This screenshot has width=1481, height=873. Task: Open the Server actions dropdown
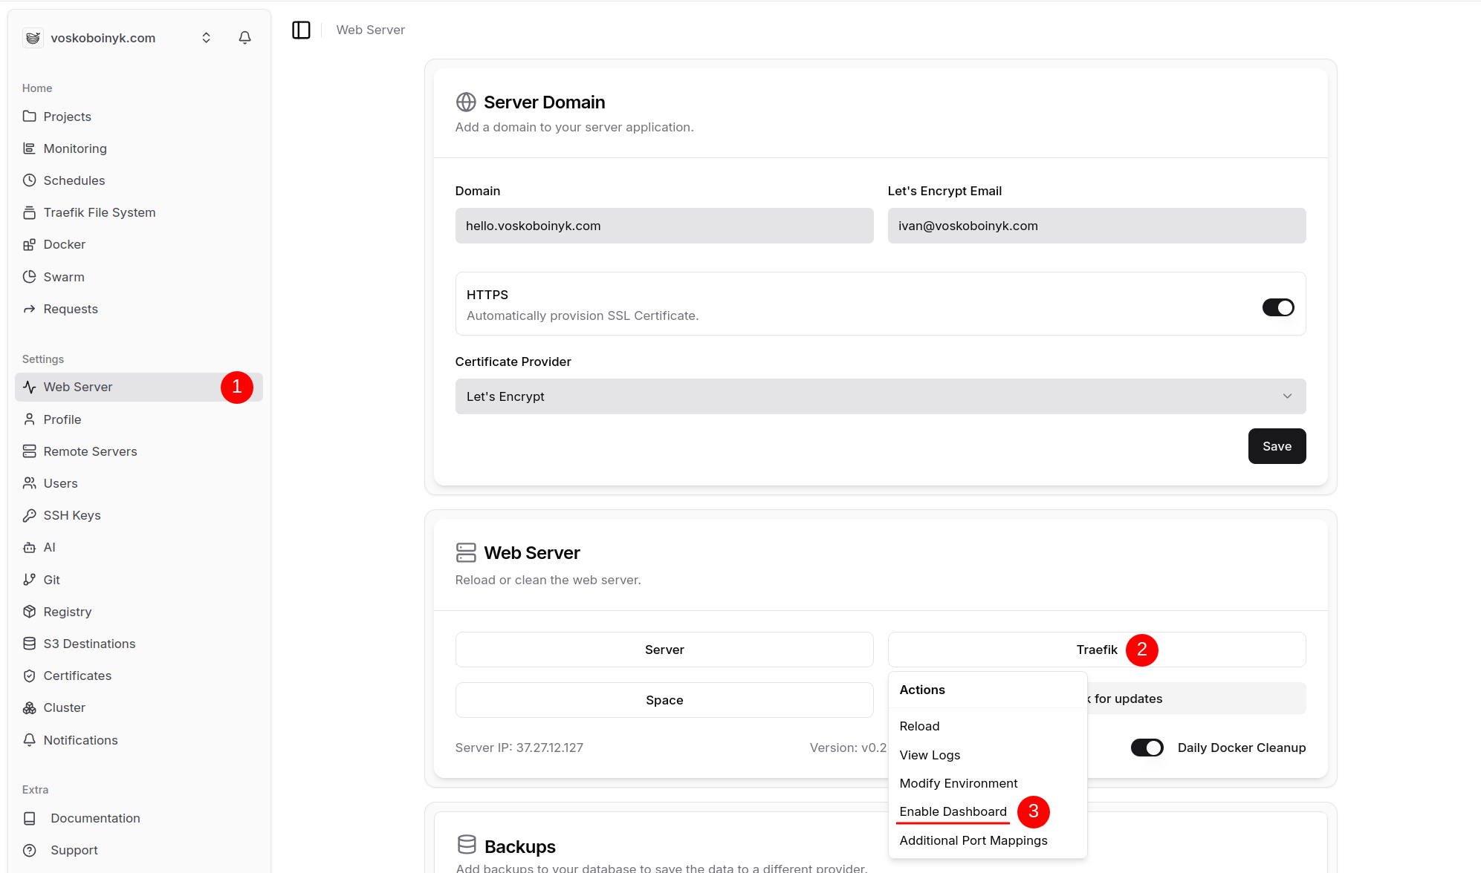pos(664,650)
